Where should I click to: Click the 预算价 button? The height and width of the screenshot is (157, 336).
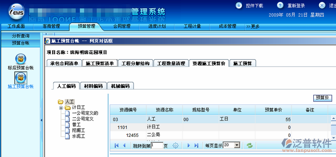tap(323, 97)
